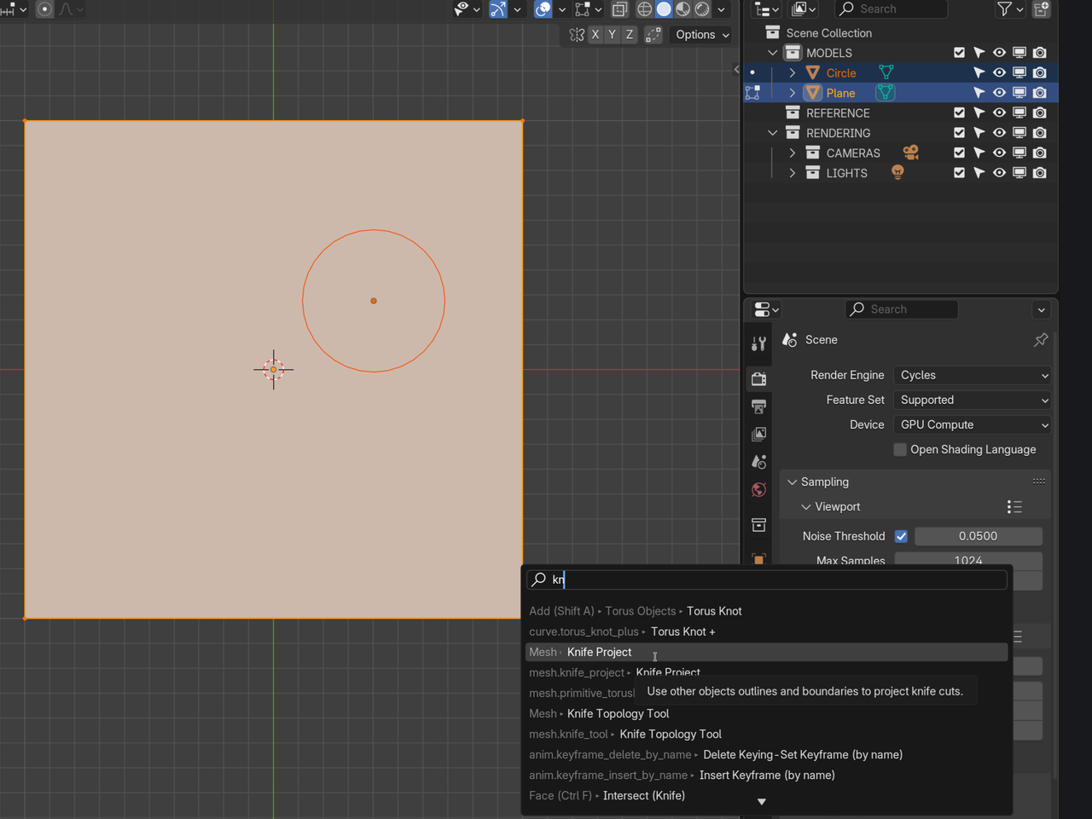
Task: Enable Open Shading Language checkbox
Action: tap(900, 450)
